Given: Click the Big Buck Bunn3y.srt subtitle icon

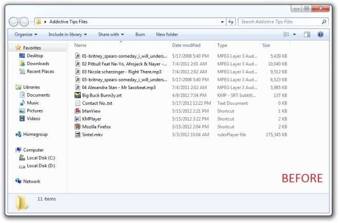Looking at the screenshot, I should tap(78, 95).
